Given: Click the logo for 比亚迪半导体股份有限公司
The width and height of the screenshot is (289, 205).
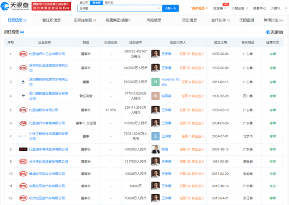Looking at the screenshot, I should tap(23, 149).
